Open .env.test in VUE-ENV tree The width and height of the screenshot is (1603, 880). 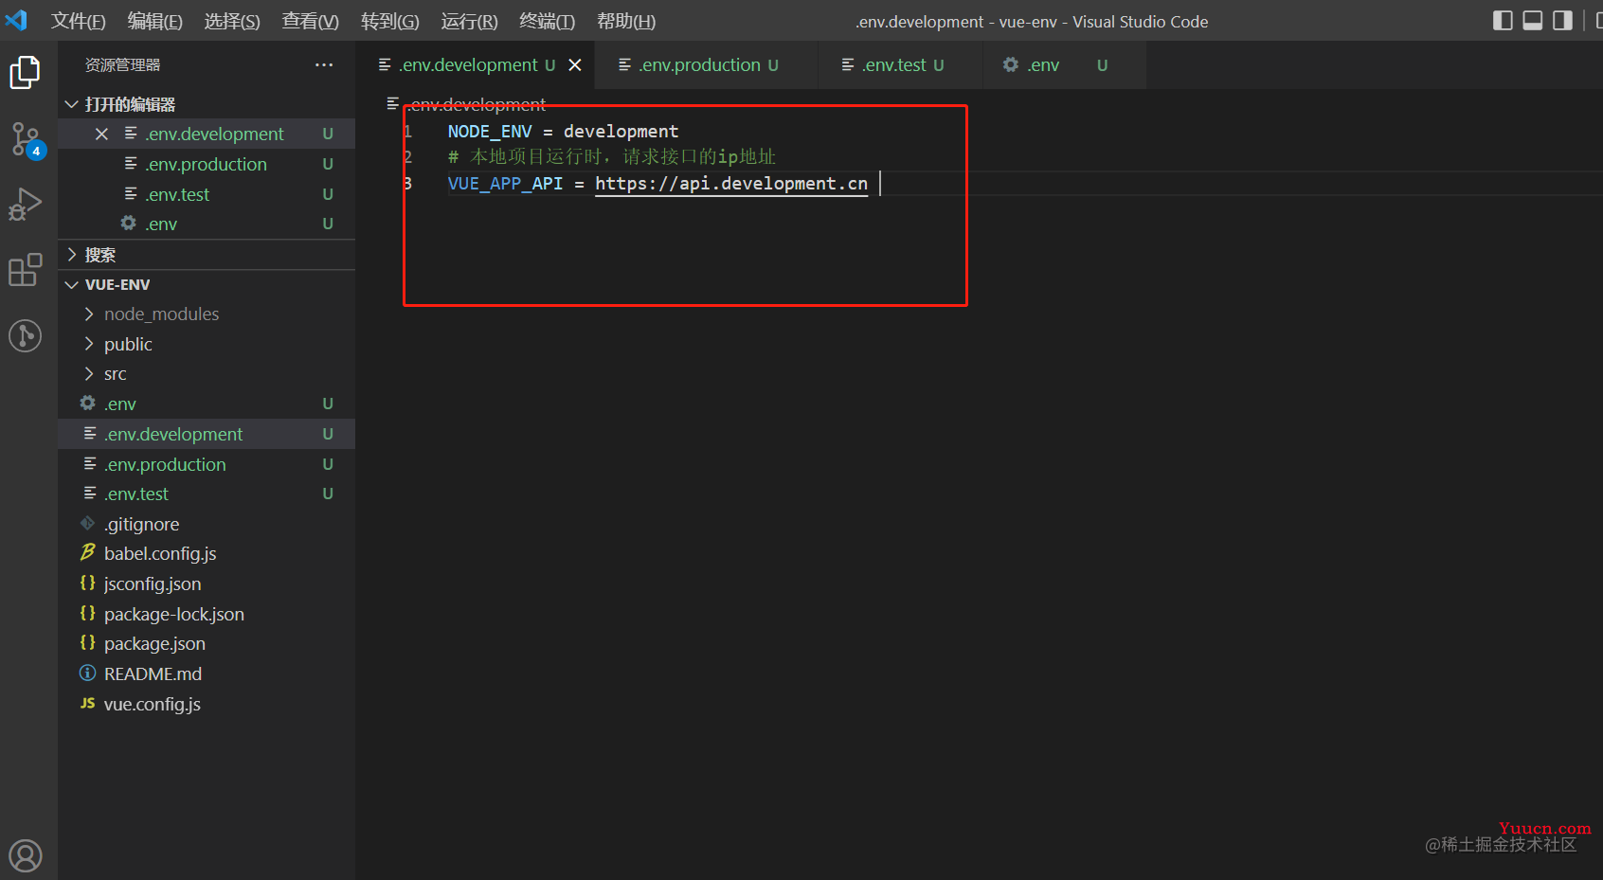(x=207, y=494)
